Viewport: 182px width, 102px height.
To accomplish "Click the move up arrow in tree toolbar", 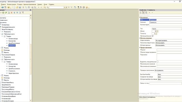I will [x=15, y=12].
